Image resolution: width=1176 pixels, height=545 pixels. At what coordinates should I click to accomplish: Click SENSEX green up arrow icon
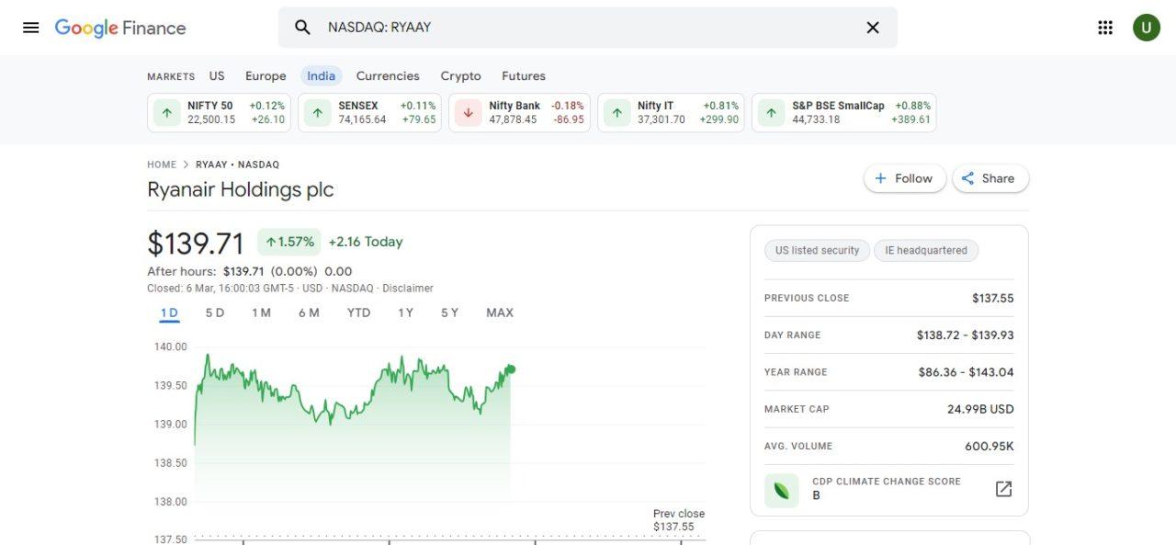click(x=317, y=113)
